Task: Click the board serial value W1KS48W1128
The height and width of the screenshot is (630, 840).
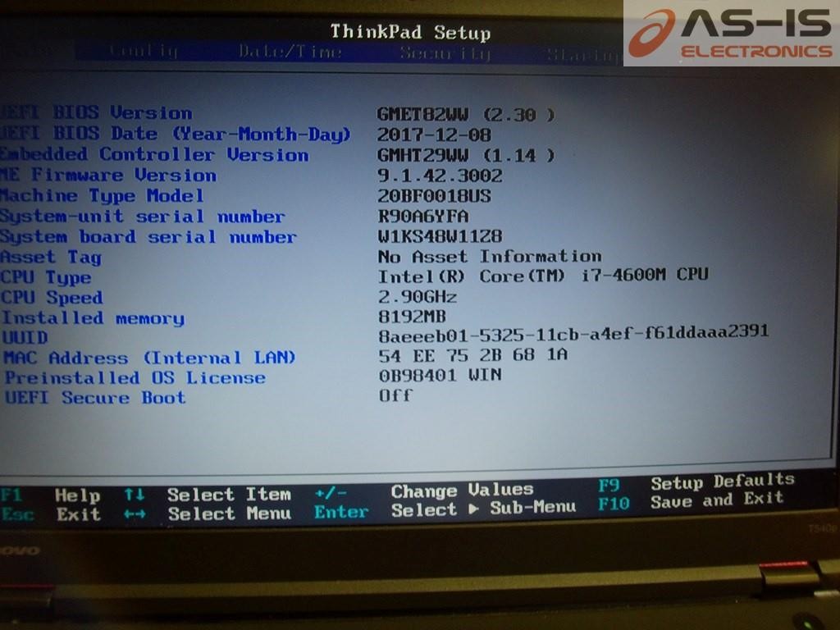Action: click(x=440, y=235)
